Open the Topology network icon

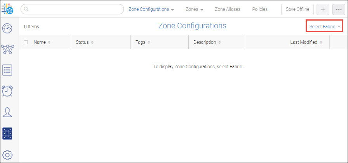(7, 49)
